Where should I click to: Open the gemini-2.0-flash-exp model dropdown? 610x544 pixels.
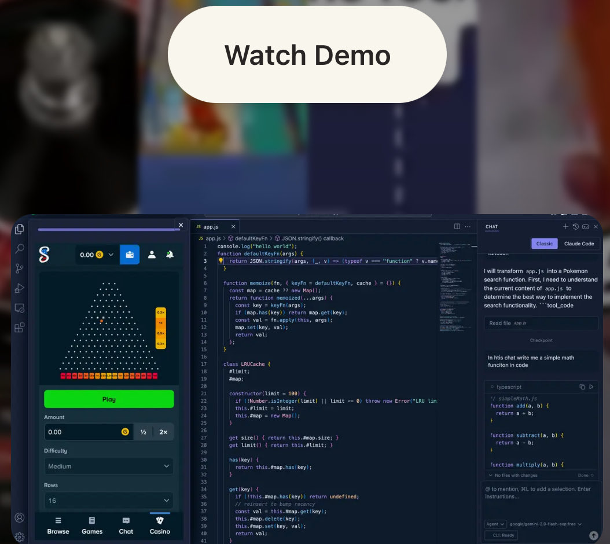[545, 524]
